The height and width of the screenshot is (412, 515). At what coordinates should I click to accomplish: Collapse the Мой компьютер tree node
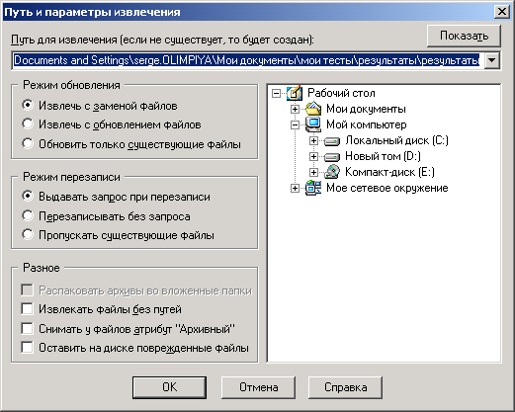[x=295, y=124]
